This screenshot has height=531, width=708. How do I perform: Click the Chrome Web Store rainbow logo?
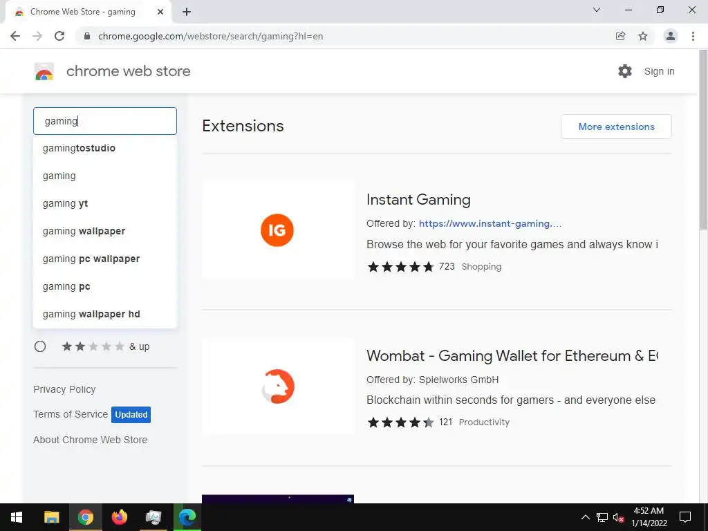(x=44, y=71)
